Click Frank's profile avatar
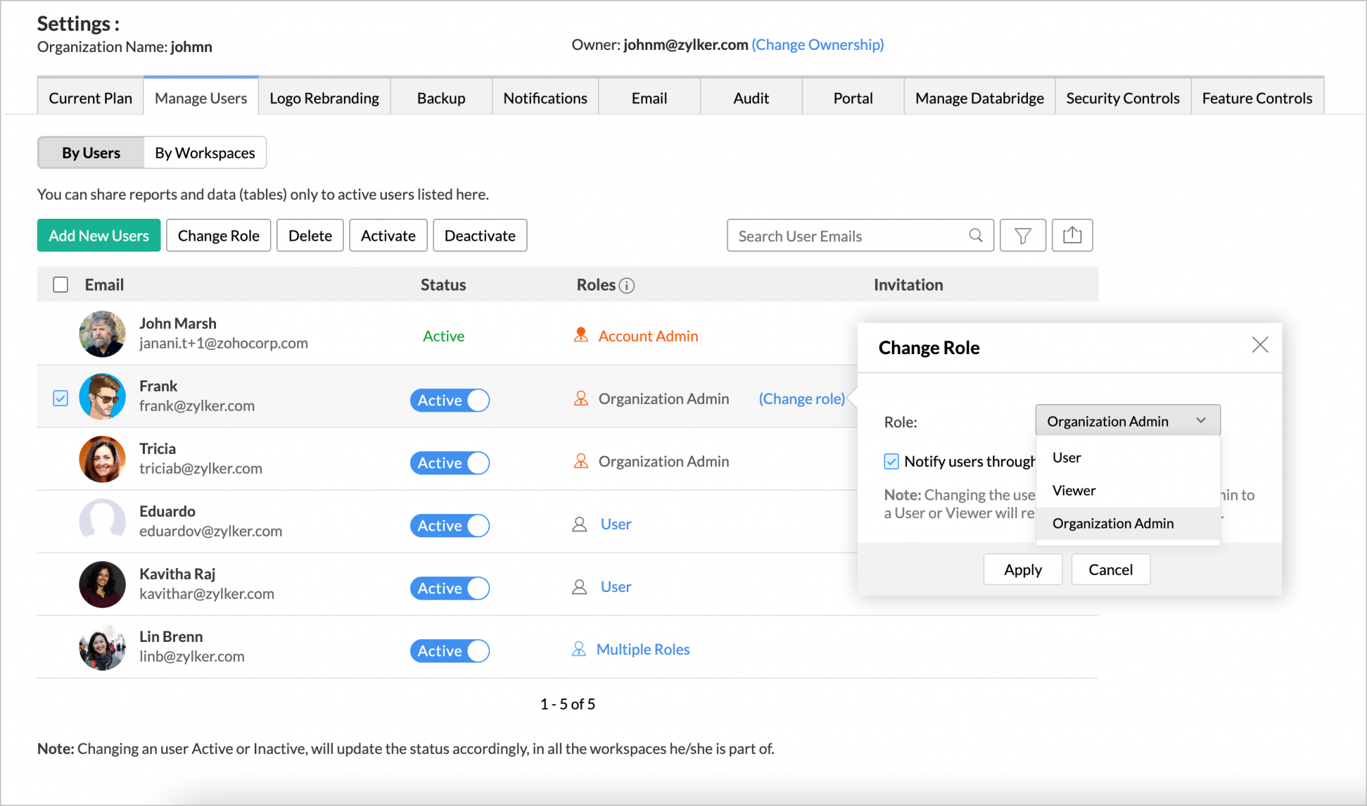The image size is (1367, 806). pos(102,397)
